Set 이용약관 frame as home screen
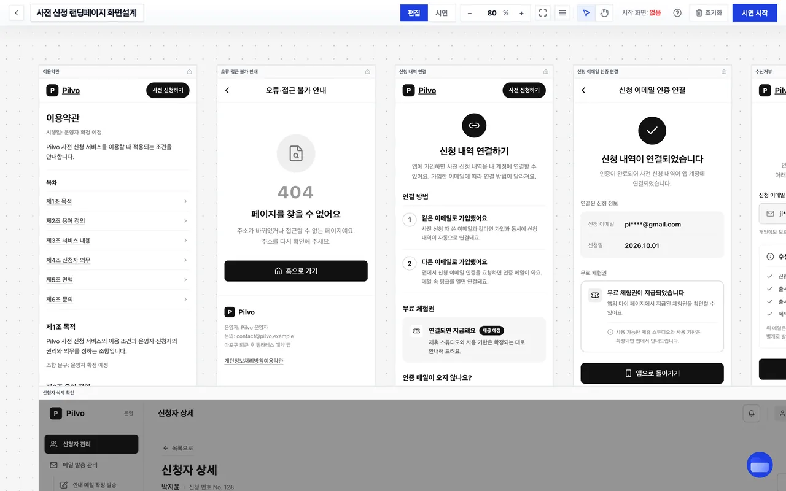This screenshot has width=786, height=491. pyautogui.click(x=190, y=72)
